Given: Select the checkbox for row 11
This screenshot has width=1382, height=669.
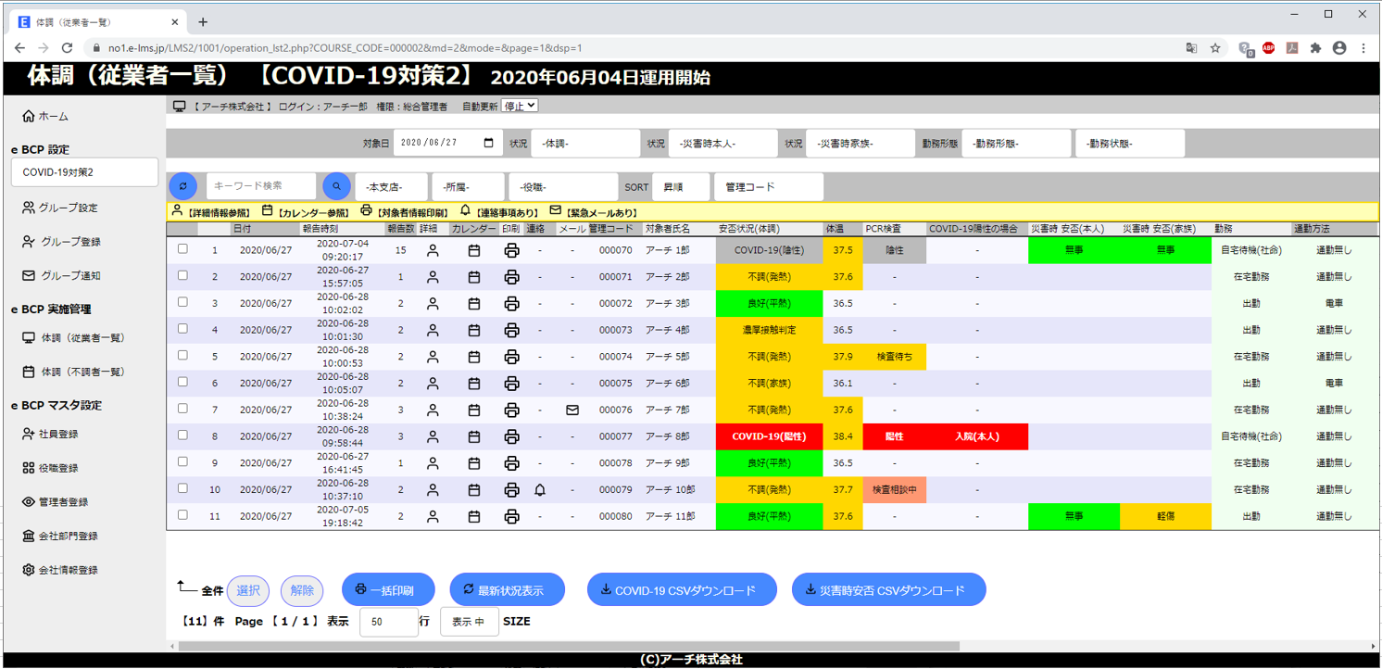Looking at the screenshot, I should point(182,515).
